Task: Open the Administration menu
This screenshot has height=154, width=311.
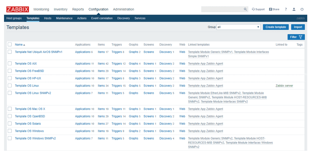Action: (x=124, y=9)
